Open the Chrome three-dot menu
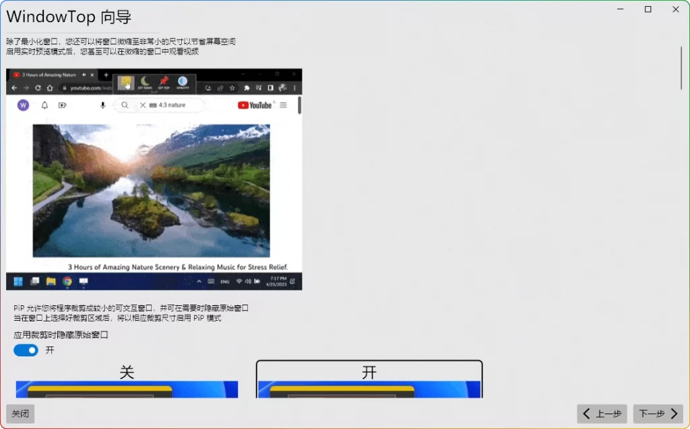 294,87
